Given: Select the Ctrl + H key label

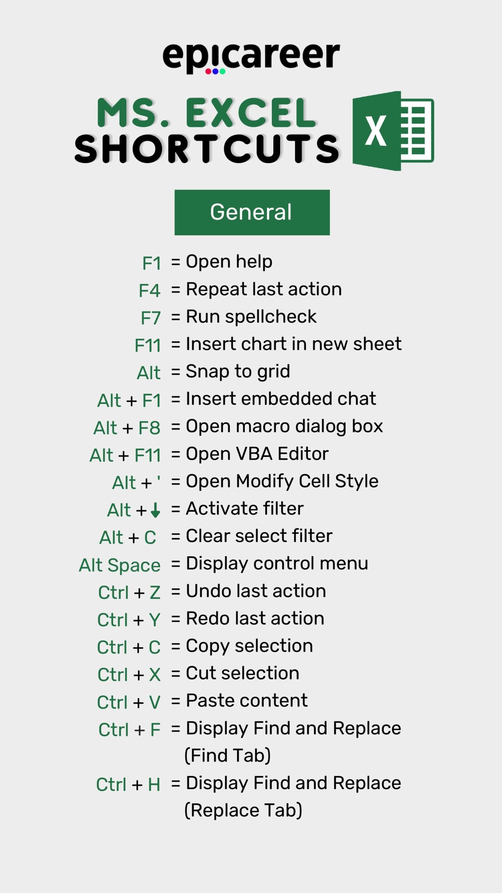Looking at the screenshot, I should [x=128, y=785].
